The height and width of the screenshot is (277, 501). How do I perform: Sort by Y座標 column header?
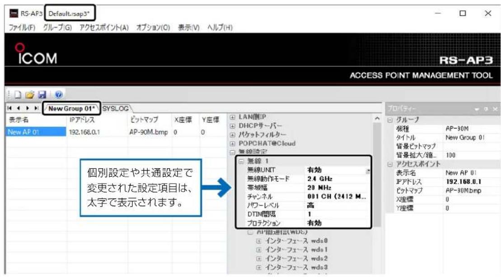(211, 120)
